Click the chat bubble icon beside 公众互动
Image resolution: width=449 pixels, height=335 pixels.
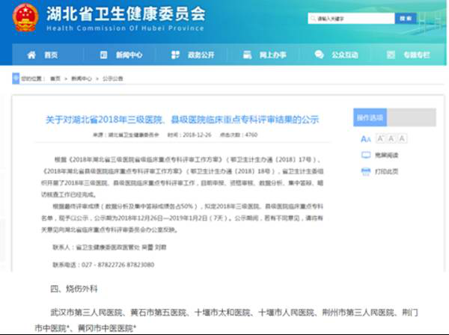tap(319, 55)
